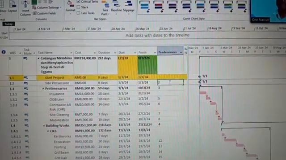Click the Today button on the timeline
The width and height of the screenshot is (286, 160).
click(8, 24)
